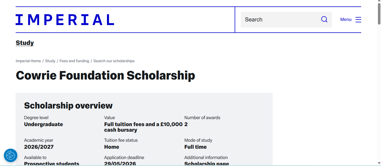
Task: Select the "Menu" text label
Action: (x=346, y=19)
